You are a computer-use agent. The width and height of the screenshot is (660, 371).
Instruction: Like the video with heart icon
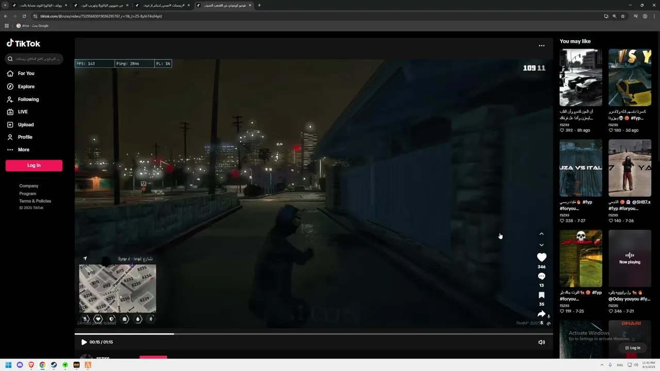click(541, 257)
